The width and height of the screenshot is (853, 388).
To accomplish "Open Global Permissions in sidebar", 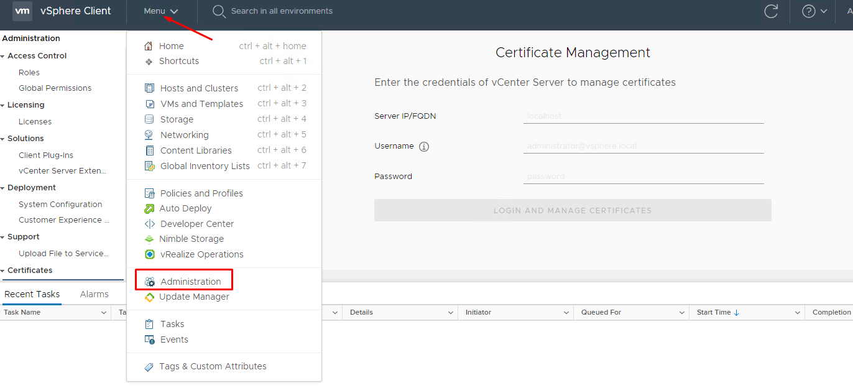I will click(x=55, y=88).
